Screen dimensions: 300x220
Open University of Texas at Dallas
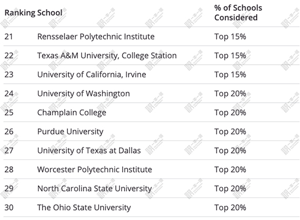click(89, 151)
